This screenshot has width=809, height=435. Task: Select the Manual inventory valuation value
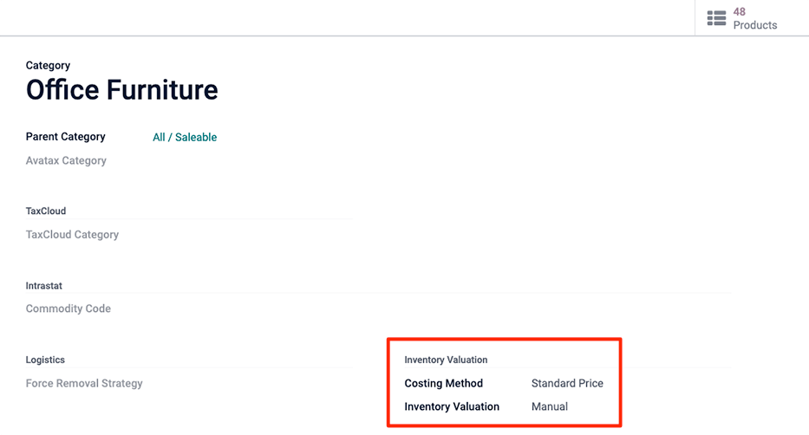(x=550, y=406)
